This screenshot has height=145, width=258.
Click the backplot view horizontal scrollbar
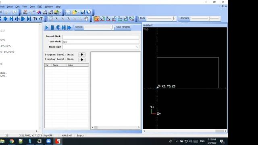click(185, 131)
